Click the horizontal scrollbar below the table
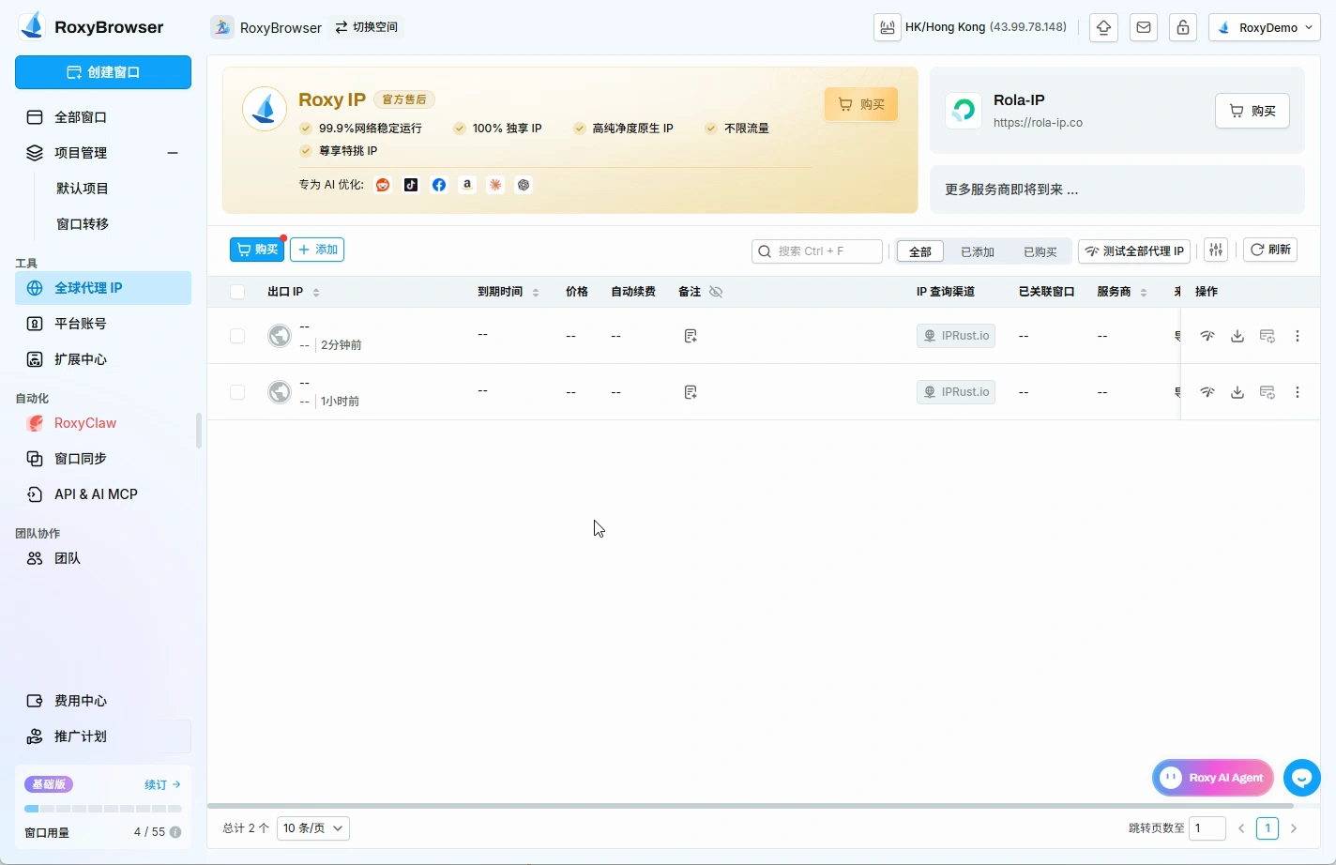The height and width of the screenshot is (865, 1336). 751,805
